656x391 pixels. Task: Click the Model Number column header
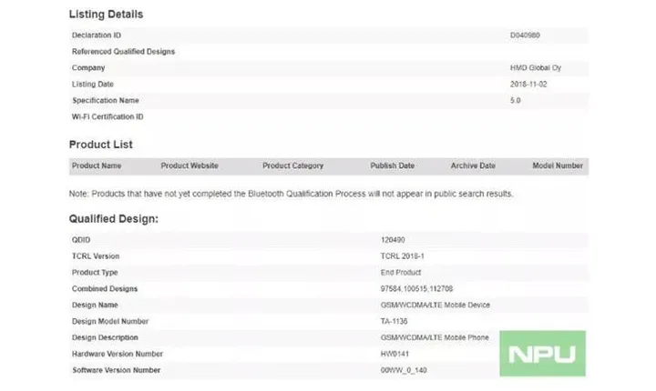(x=558, y=166)
